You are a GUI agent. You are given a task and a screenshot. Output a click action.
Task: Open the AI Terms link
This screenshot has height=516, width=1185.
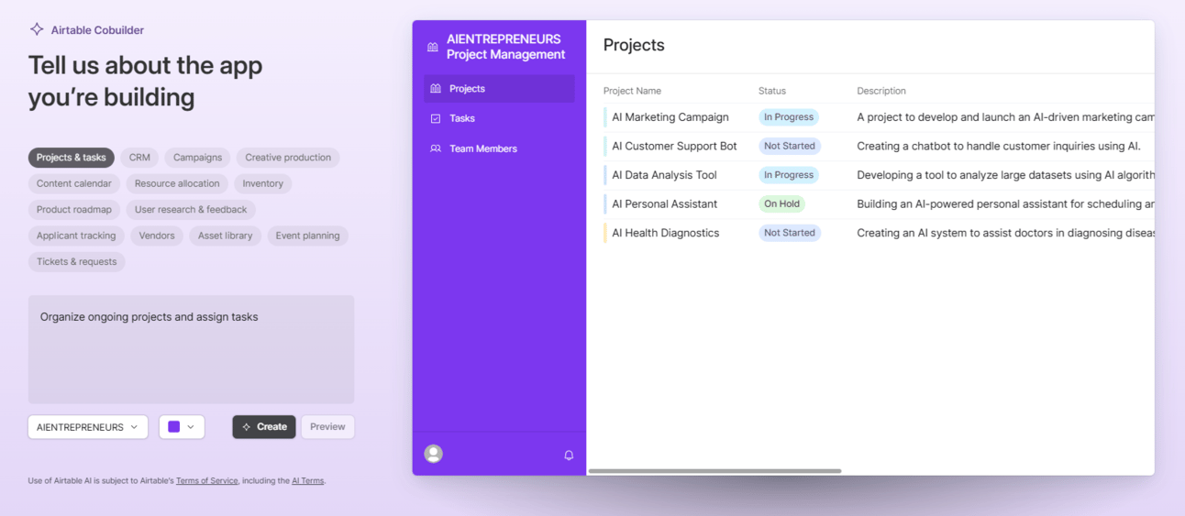(307, 480)
